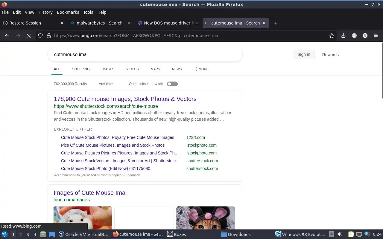Close the malwarebytes - Search tab

coord(129,23)
